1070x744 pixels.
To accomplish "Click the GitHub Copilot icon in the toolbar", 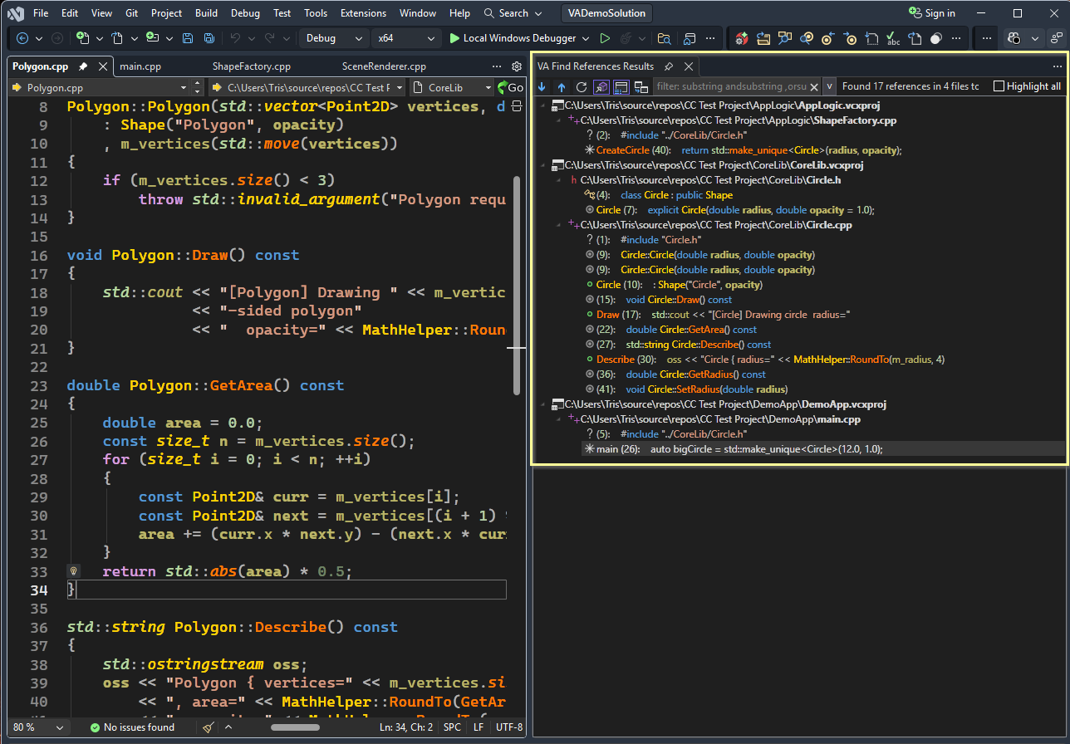I will (1014, 38).
